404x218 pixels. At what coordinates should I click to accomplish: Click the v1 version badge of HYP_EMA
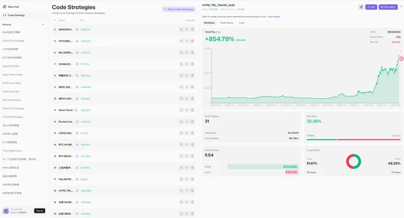click(x=77, y=41)
